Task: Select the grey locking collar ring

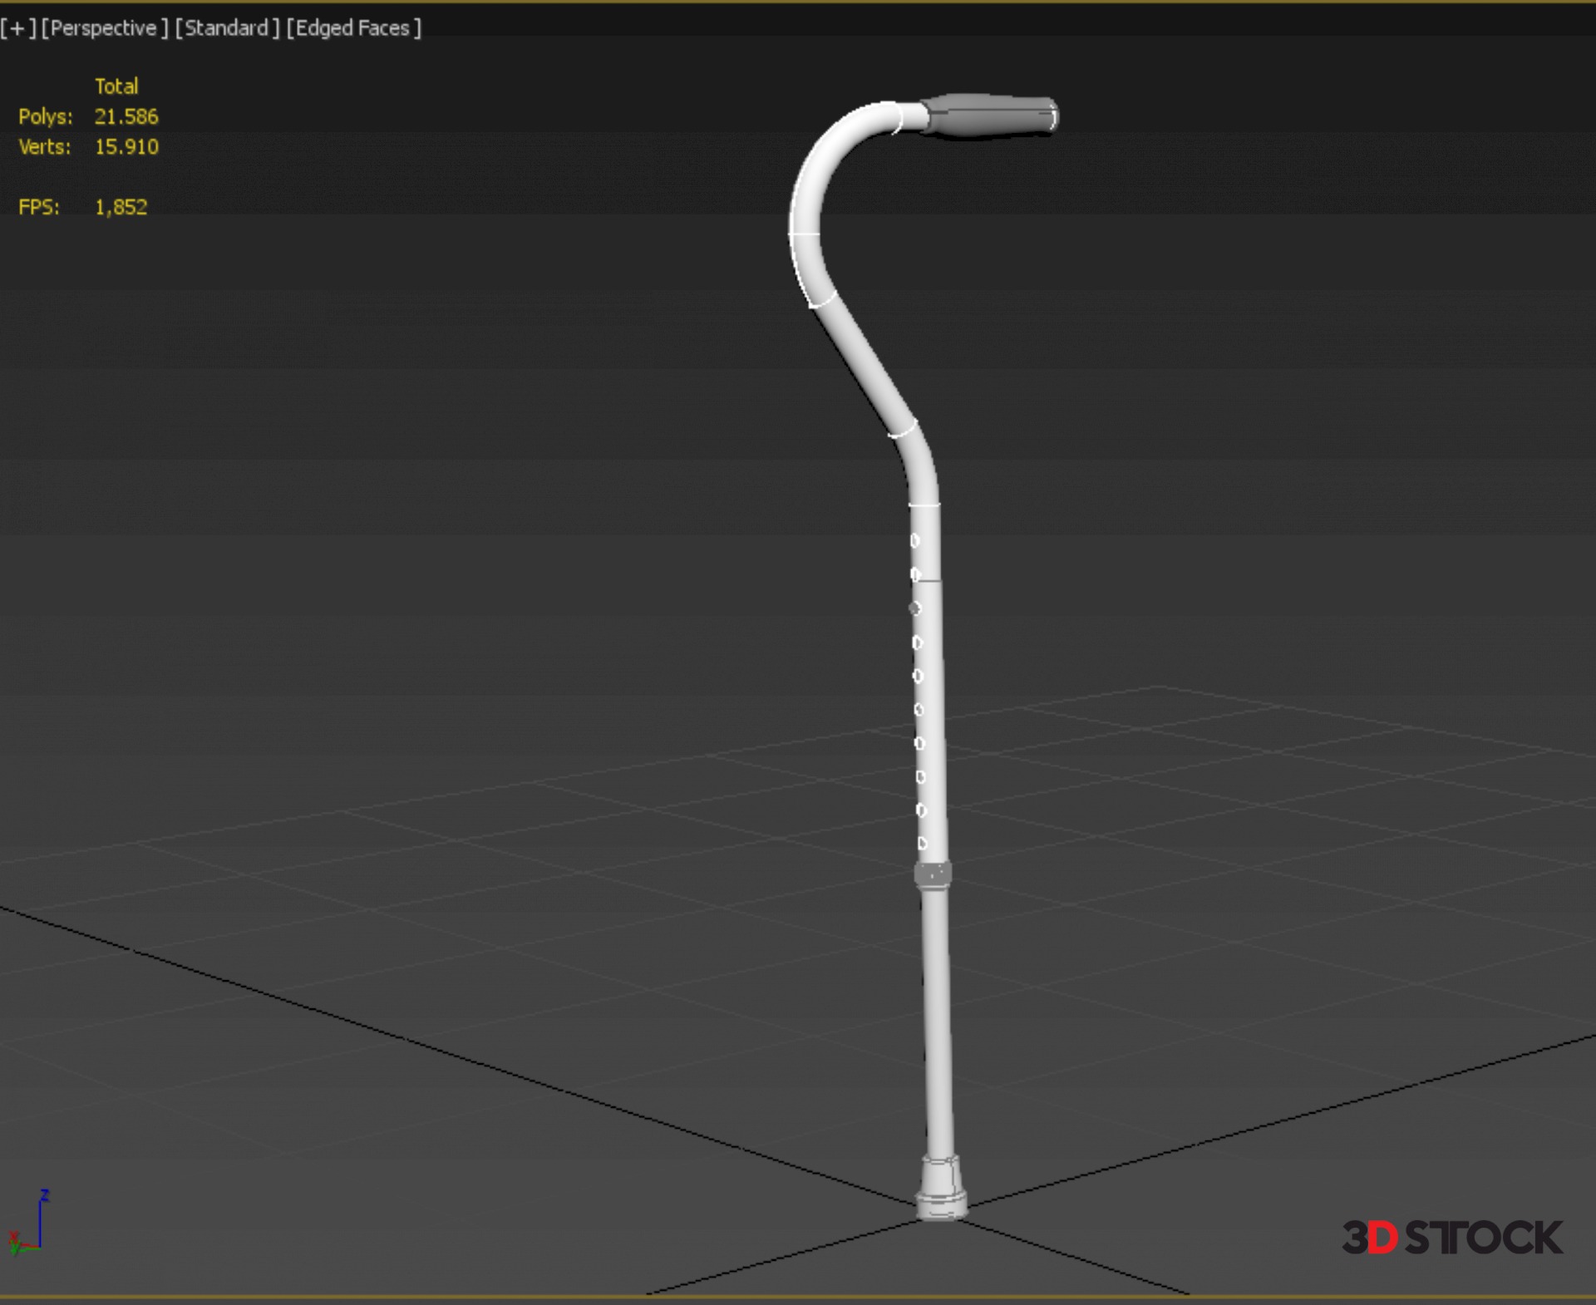Action: (933, 874)
